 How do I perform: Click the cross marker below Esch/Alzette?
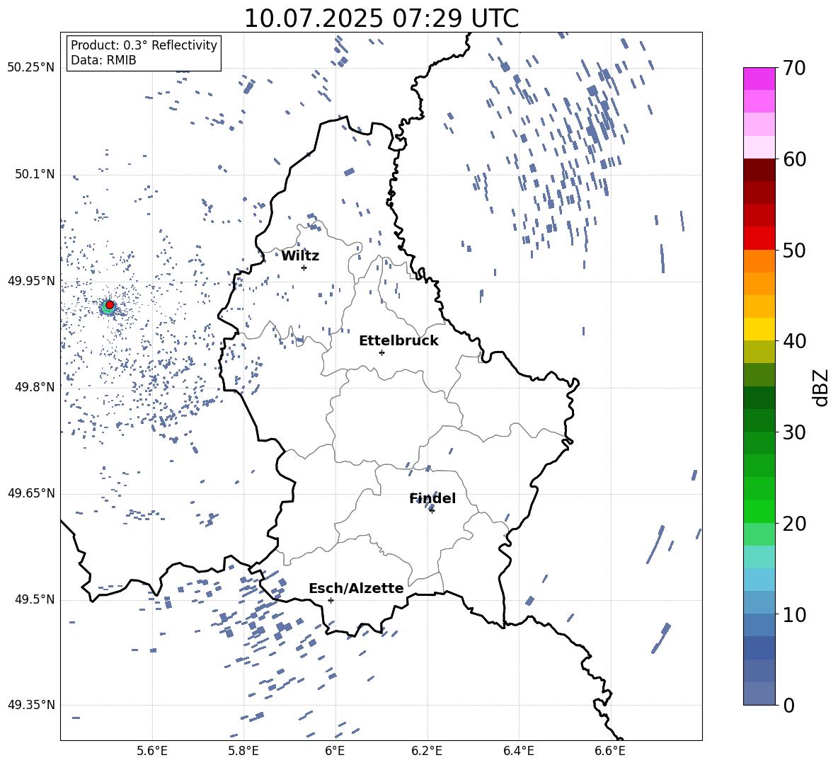(x=331, y=600)
